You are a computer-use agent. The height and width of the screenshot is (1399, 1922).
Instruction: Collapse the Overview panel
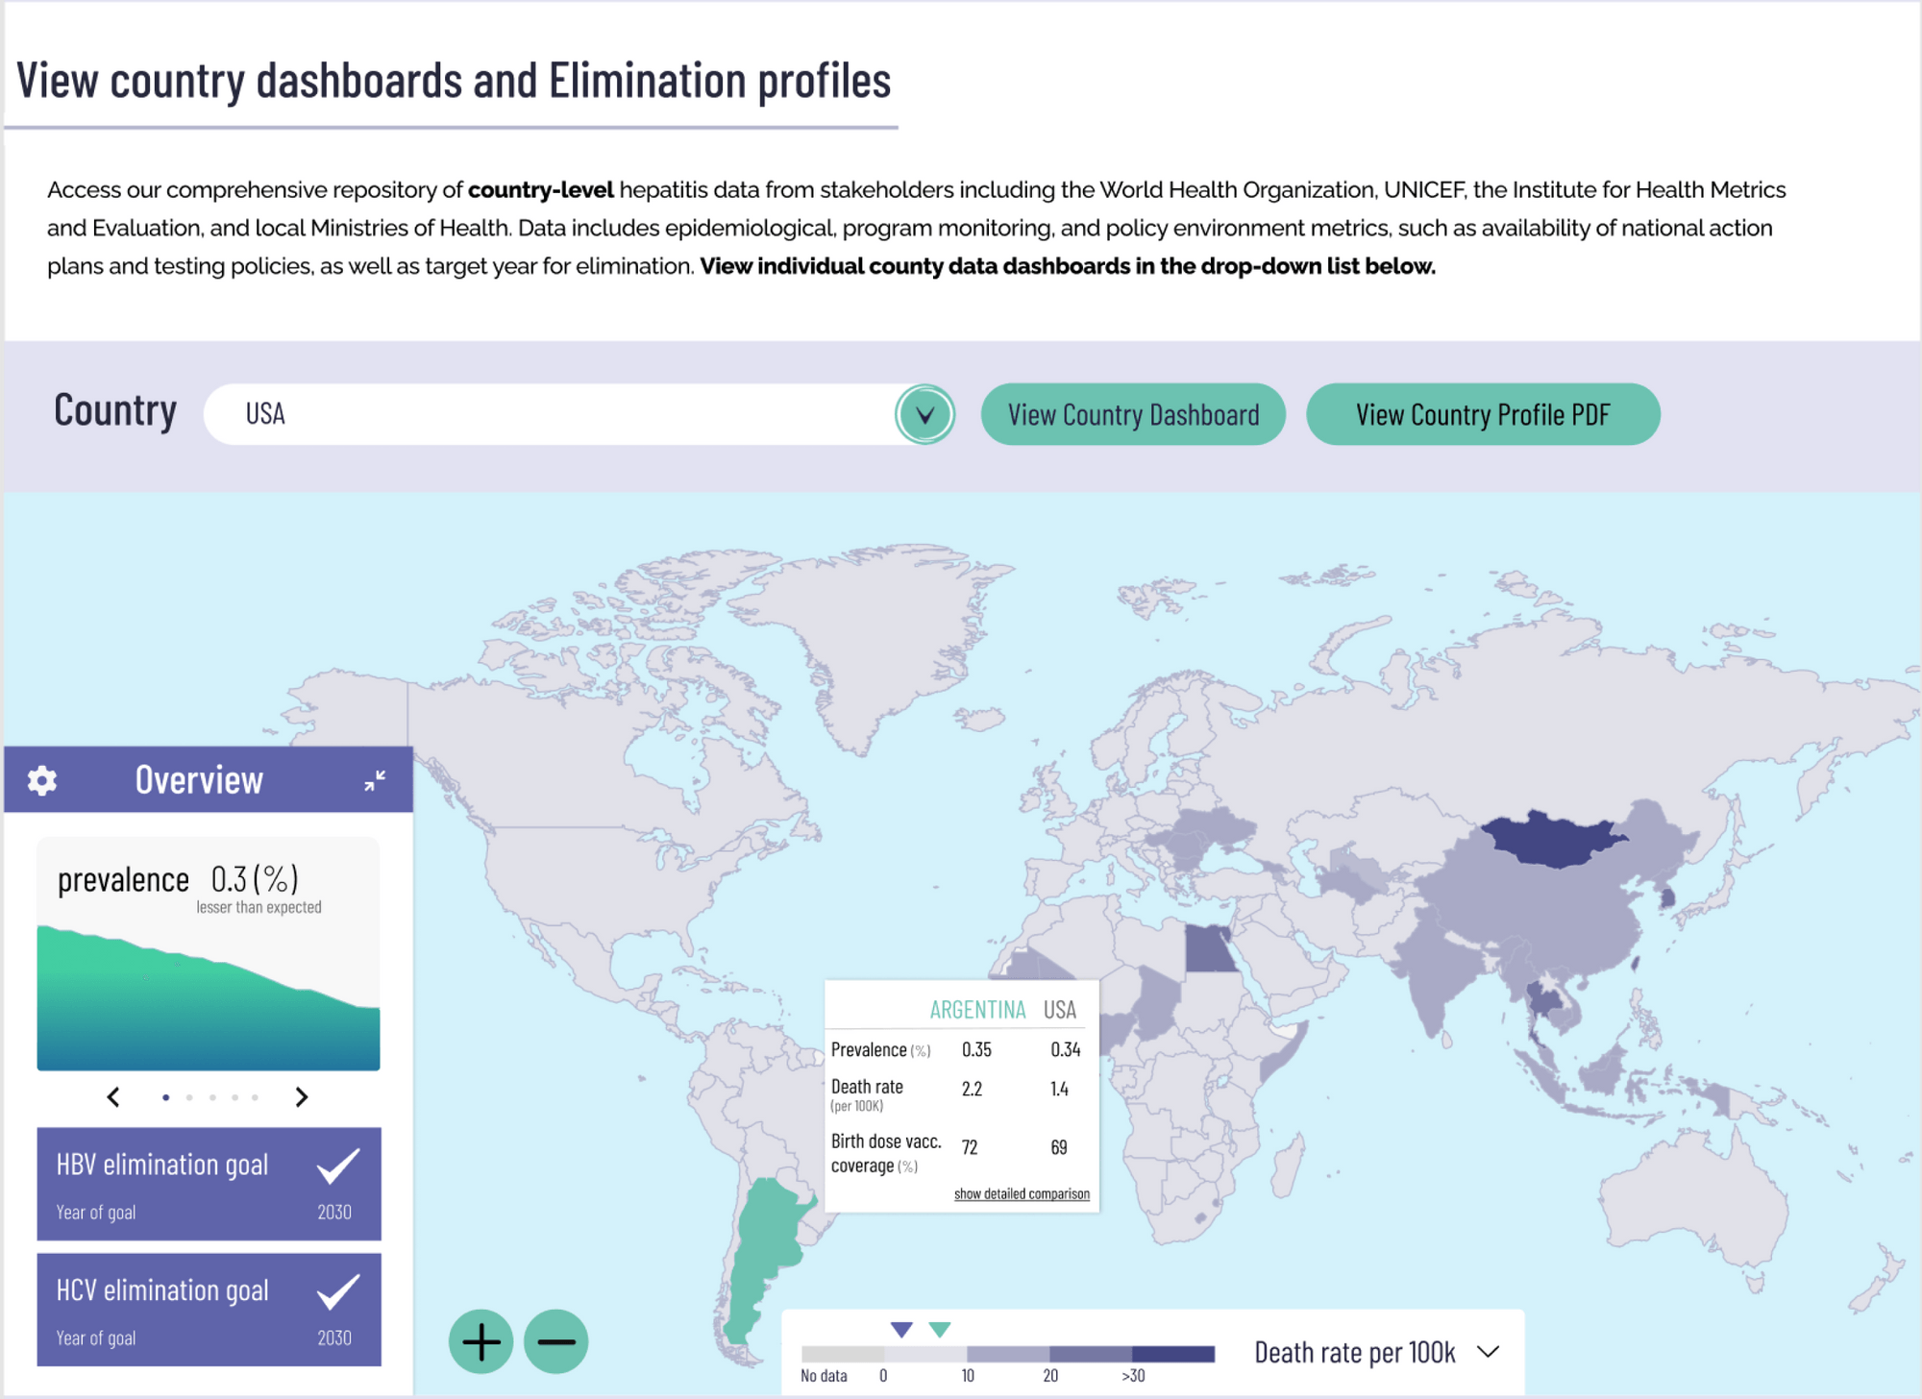(x=375, y=780)
